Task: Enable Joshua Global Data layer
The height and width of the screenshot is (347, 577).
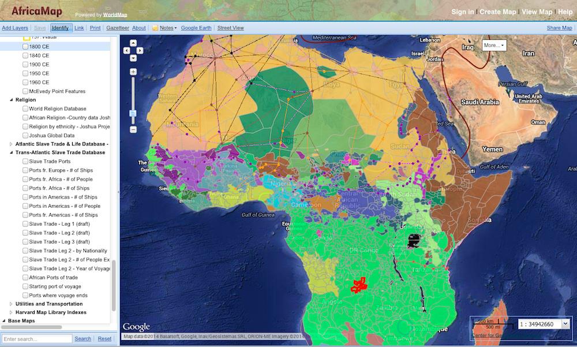Action: (x=25, y=135)
